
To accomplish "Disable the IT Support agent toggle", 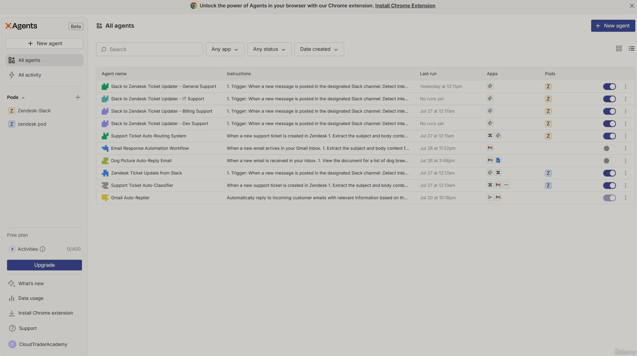I will pyautogui.click(x=610, y=99).
